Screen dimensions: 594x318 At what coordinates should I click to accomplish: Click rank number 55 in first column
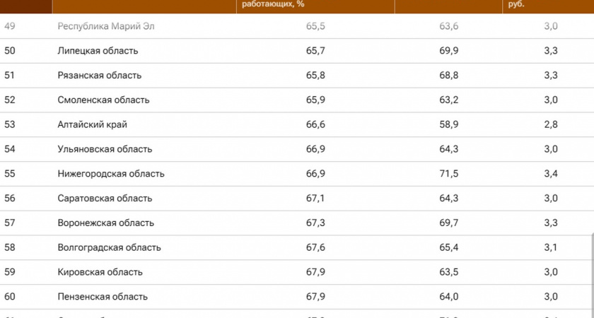pyautogui.click(x=10, y=174)
